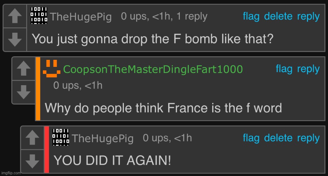The height and width of the screenshot is (176, 328).
Task: Upvote the YOU DID IT AGAIN comment
Action: 32,138
